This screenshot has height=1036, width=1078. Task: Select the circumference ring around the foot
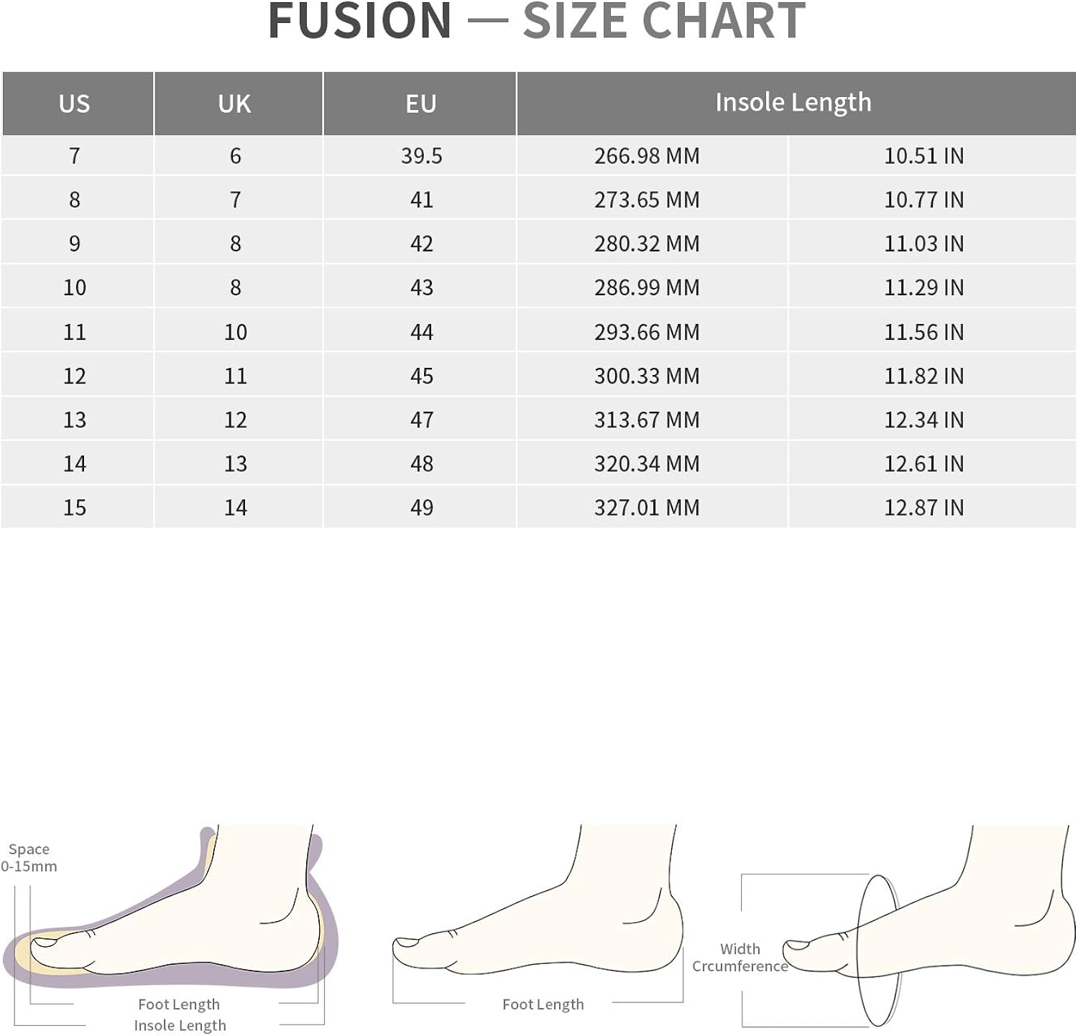click(x=878, y=950)
